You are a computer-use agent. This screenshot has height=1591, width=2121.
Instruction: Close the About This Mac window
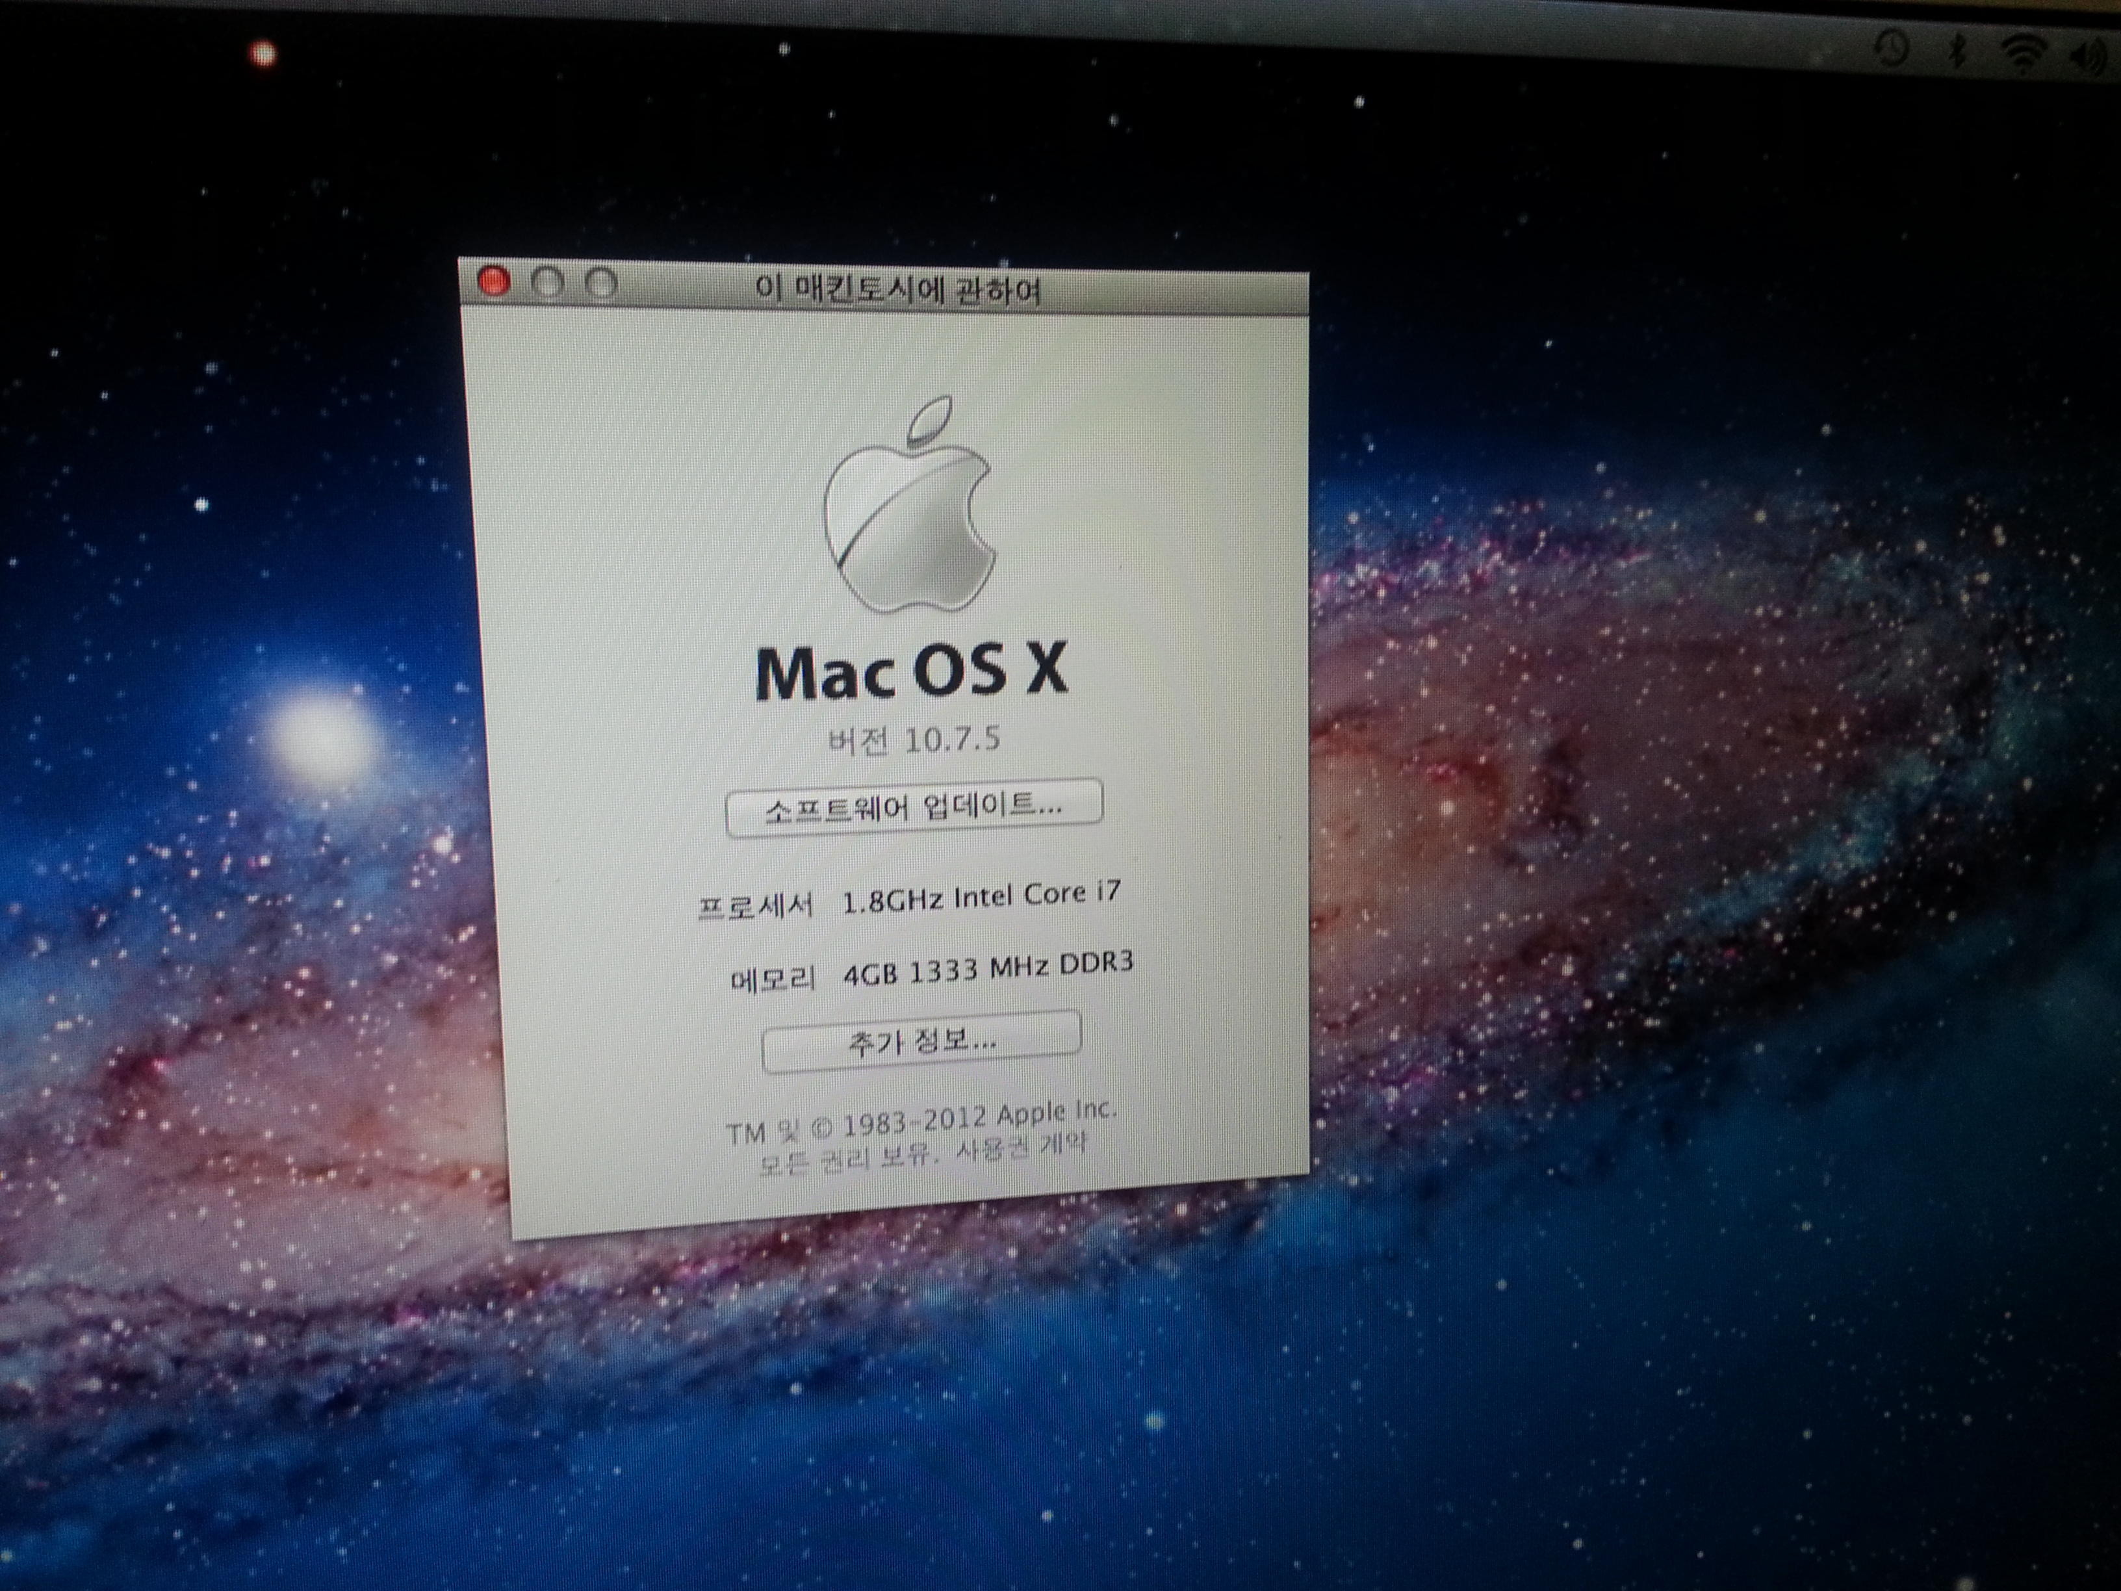tap(495, 282)
